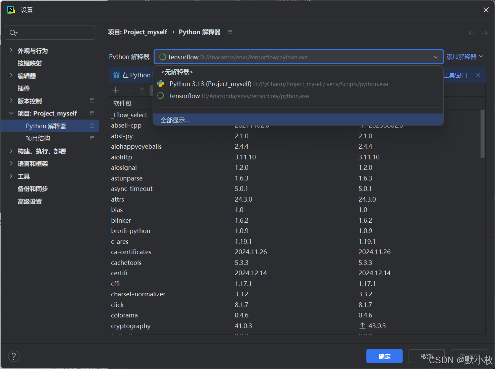Screen dimensions: 495x369
Task: Click version 24.3.0 of attrs
Action: click(243, 199)
